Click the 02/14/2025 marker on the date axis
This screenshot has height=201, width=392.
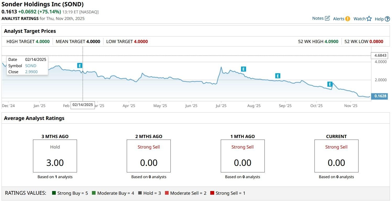coord(82,105)
